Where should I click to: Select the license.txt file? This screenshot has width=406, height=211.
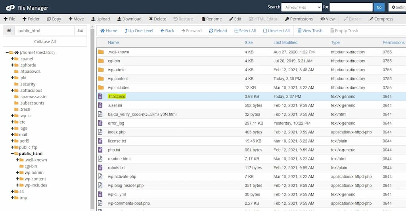tap(117, 141)
